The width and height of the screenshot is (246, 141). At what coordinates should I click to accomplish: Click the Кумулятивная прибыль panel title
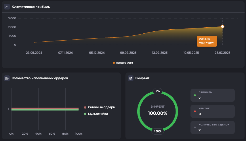click(31, 7)
